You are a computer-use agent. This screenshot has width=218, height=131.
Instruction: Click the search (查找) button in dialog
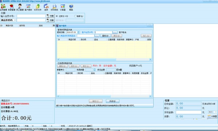click(105, 36)
